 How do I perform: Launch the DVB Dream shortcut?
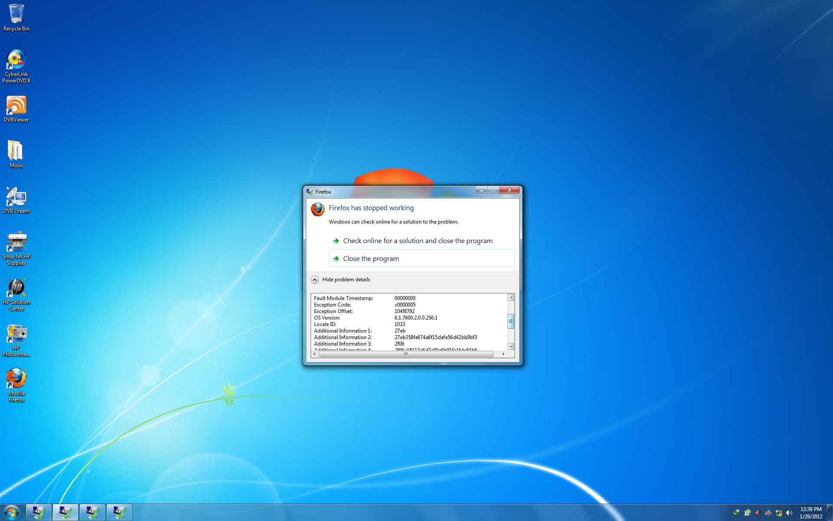coord(16,200)
